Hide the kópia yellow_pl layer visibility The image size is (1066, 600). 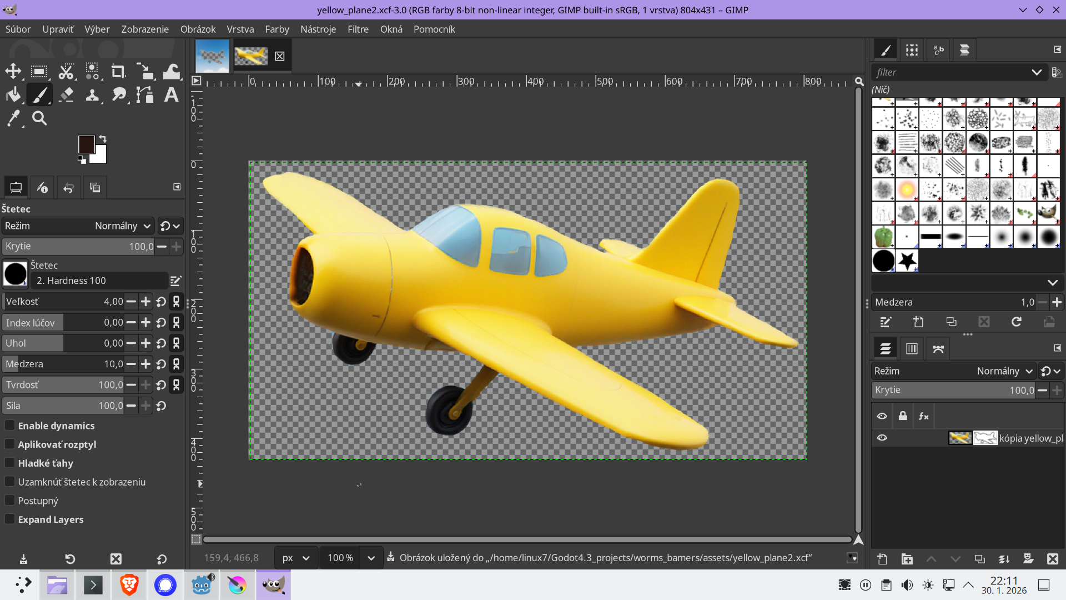click(x=882, y=438)
